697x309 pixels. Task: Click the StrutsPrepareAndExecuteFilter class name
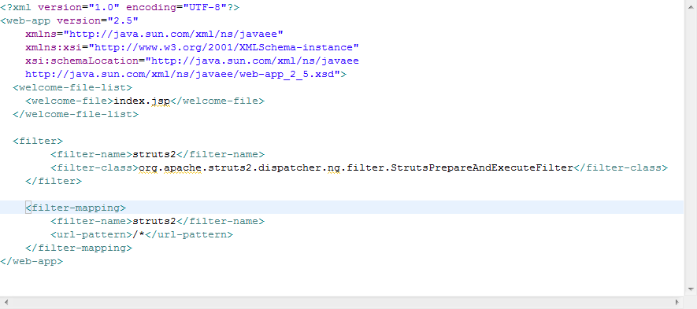481,167
